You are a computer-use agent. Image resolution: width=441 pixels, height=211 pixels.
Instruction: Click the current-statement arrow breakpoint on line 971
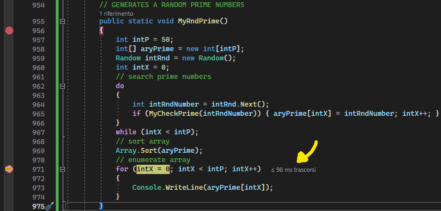(9, 169)
